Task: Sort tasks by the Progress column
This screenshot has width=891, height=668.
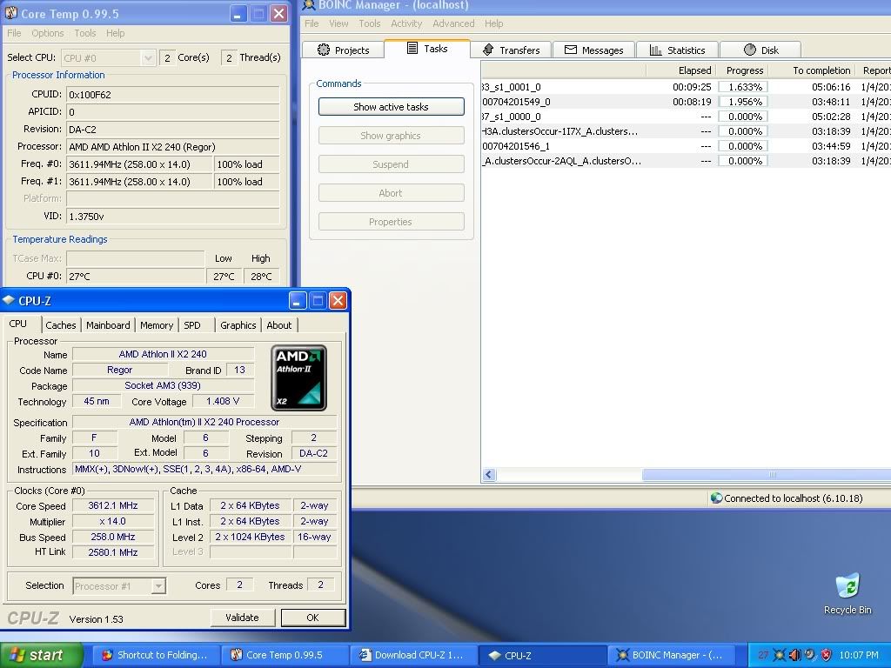Action: 742,70
